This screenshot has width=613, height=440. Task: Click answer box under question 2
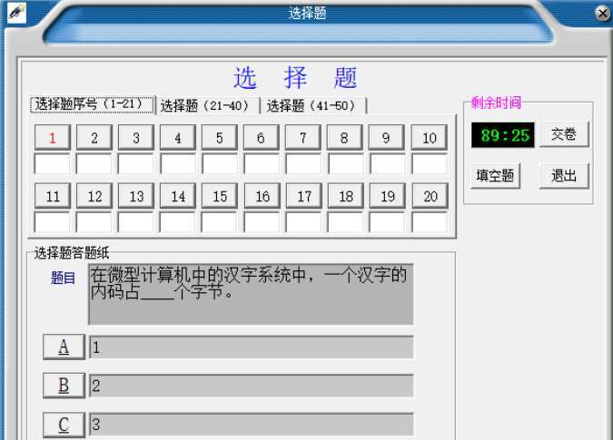pyautogui.click(x=94, y=164)
